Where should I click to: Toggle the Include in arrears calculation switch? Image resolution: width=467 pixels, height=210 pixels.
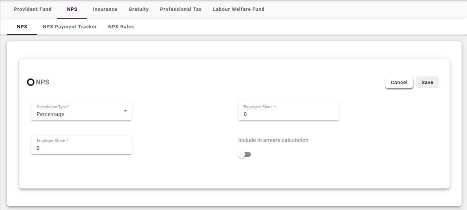(x=245, y=154)
